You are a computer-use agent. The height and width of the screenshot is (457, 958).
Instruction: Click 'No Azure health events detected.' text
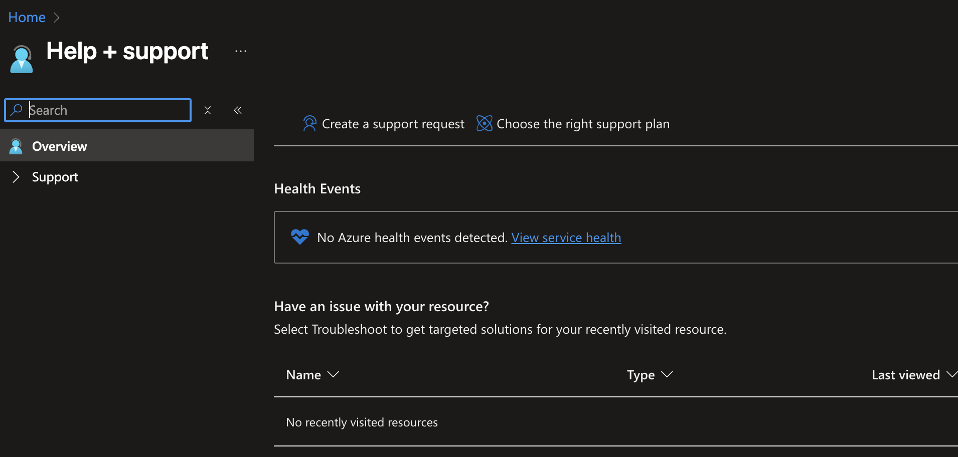(x=412, y=238)
